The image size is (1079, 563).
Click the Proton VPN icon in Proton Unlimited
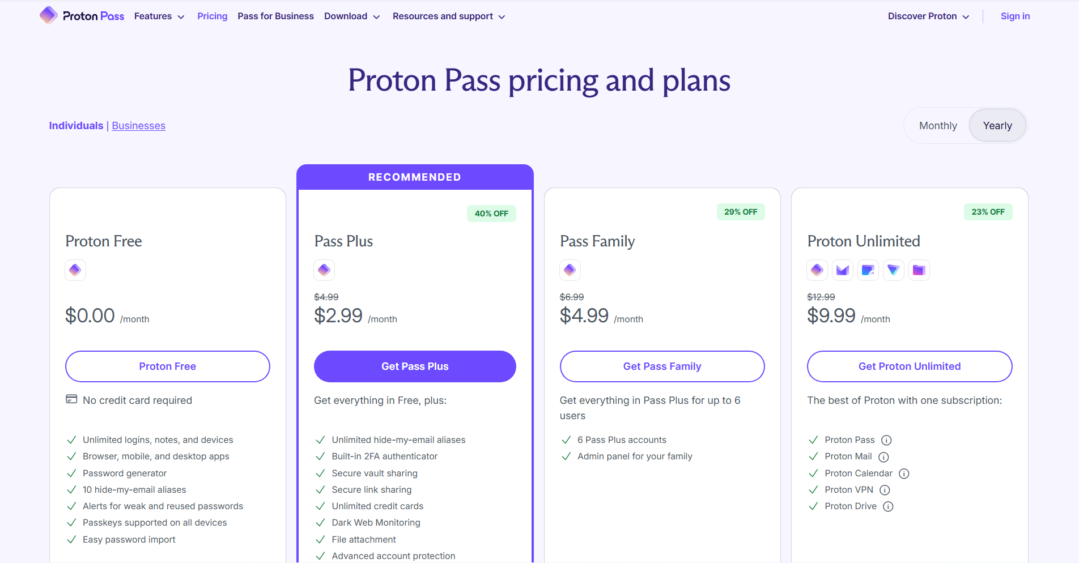pyautogui.click(x=893, y=270)
